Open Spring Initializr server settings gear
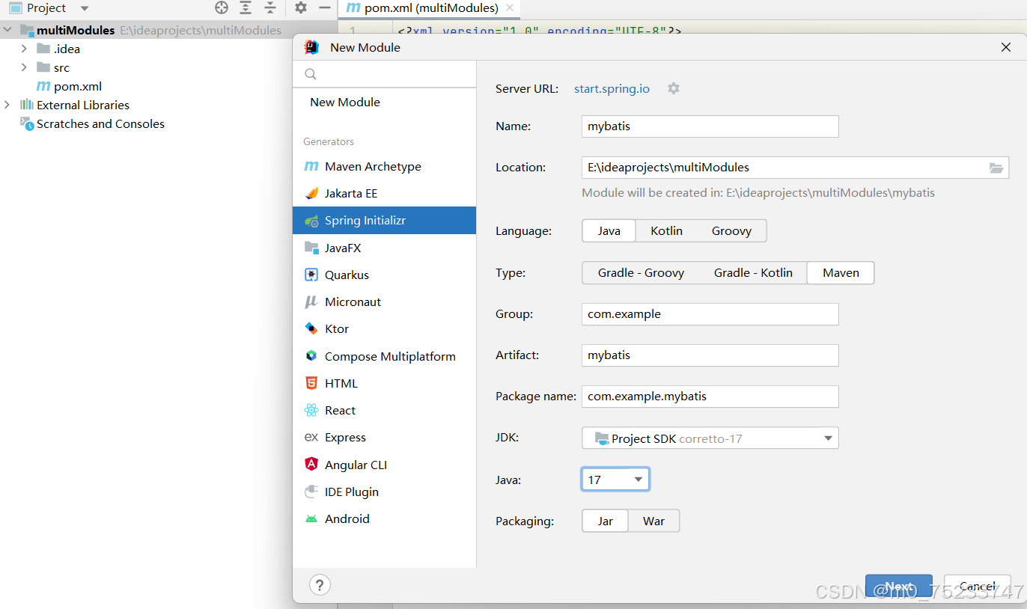The height and width of the screenshot is (609, 1027). click(x=673, y=88)
